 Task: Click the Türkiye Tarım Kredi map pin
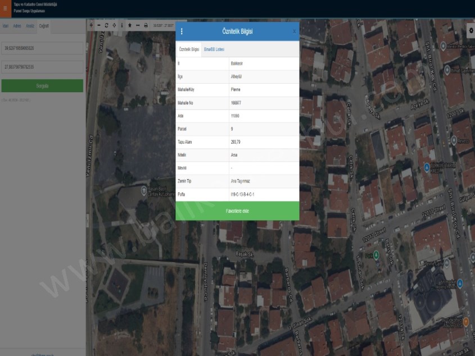click(x=427, y=167)
